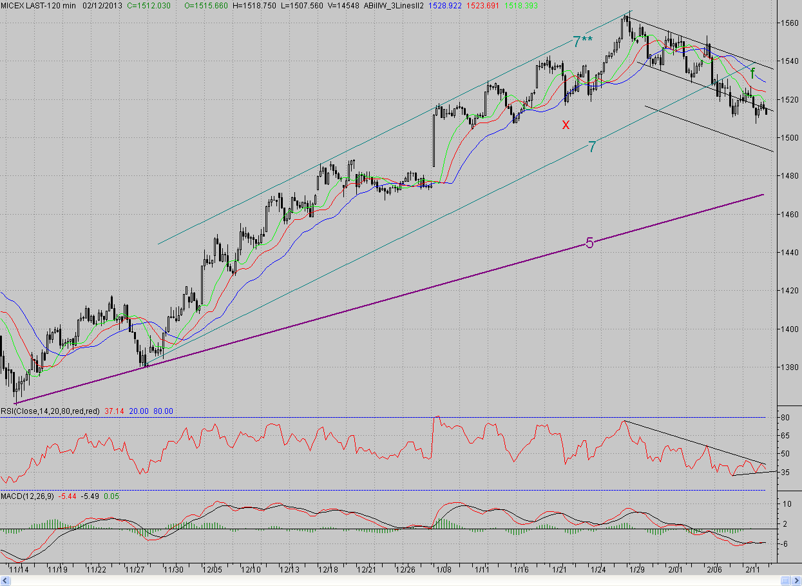Select the teal '7' lower channel label
This screenshot has width=802, height=586.
tap(591, 147)
